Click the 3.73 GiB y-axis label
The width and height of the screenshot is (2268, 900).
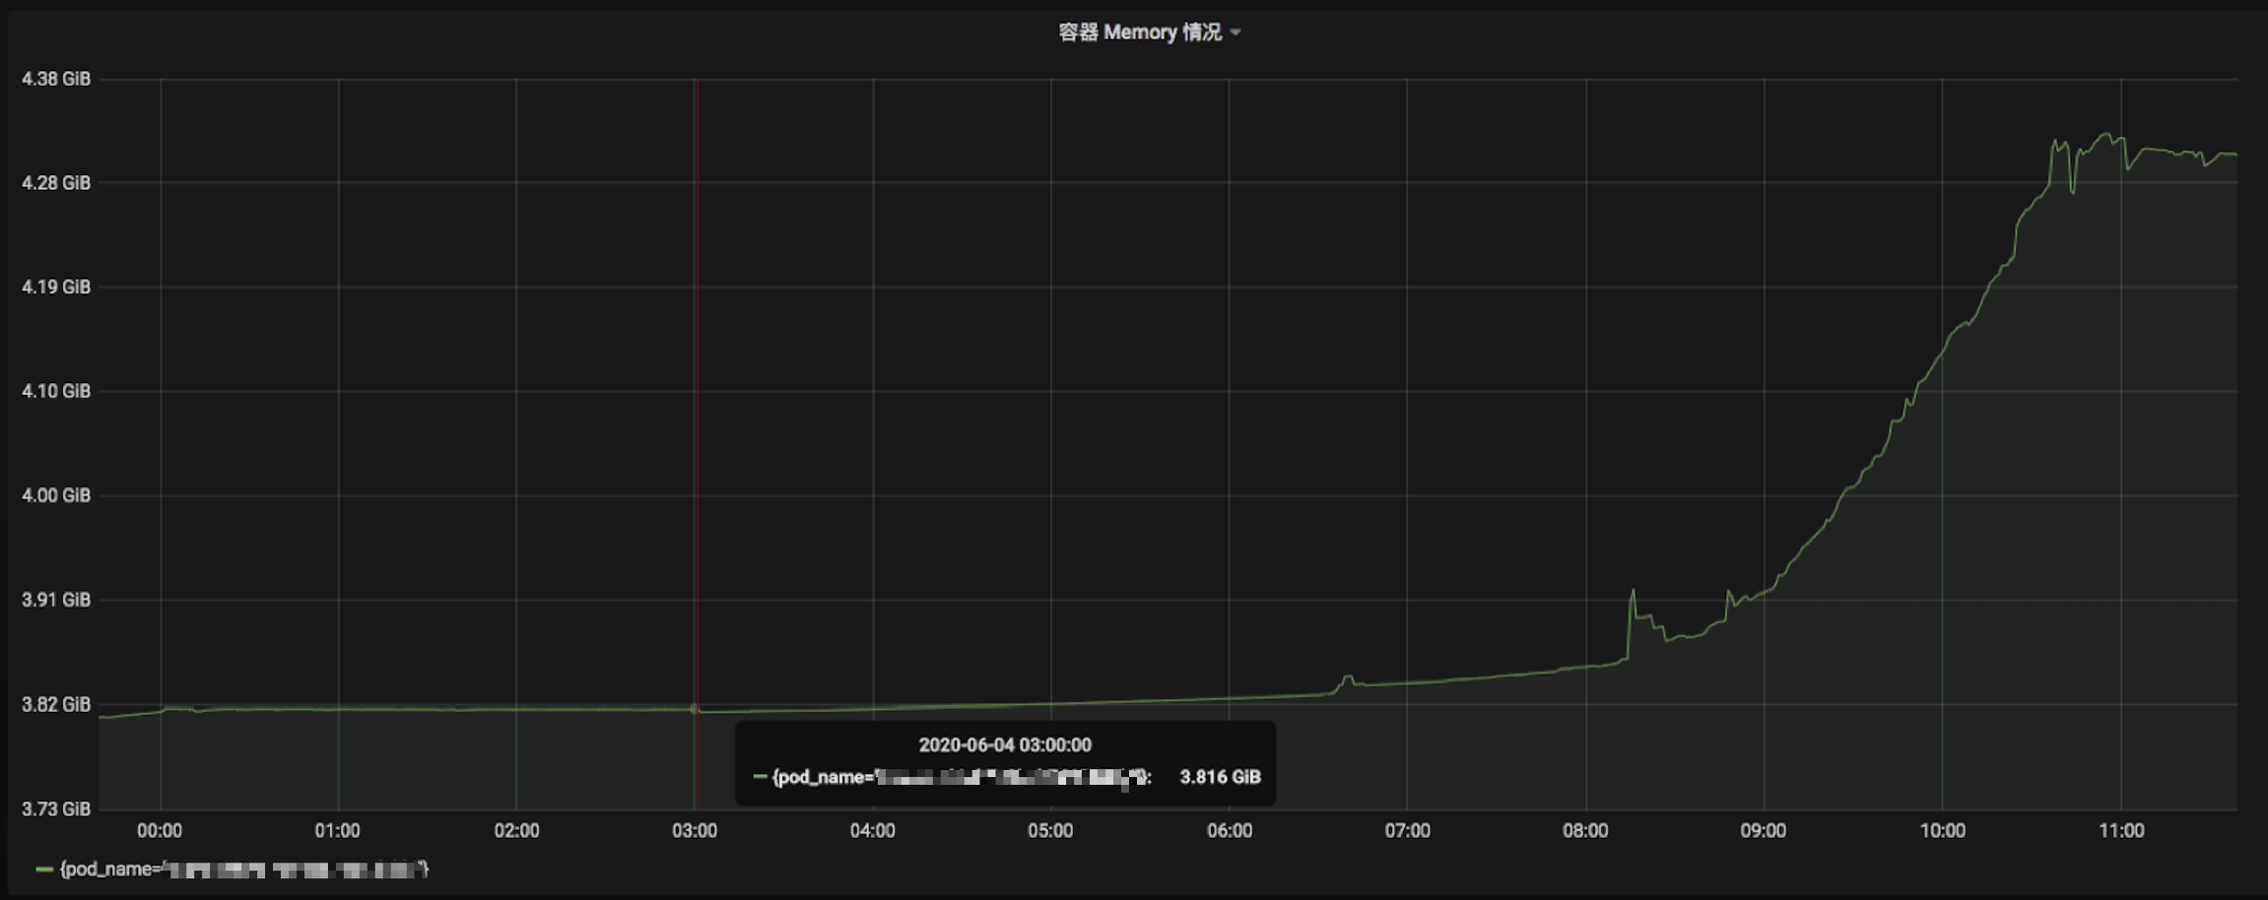[x=56, y=809]
